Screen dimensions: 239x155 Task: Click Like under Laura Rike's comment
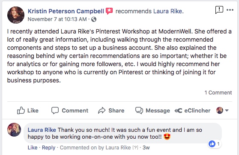(x=33, y=148)
